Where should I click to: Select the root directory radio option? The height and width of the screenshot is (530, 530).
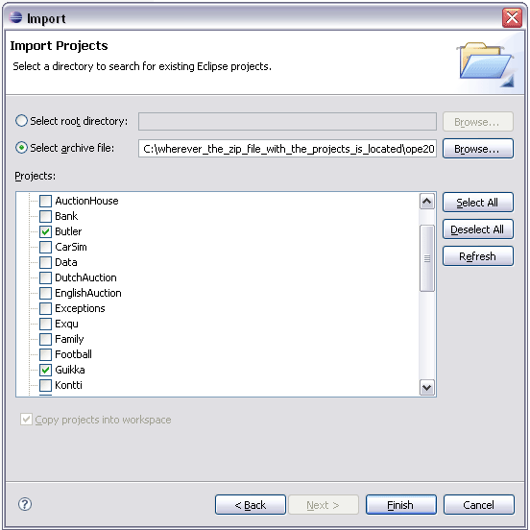point(21,121)
